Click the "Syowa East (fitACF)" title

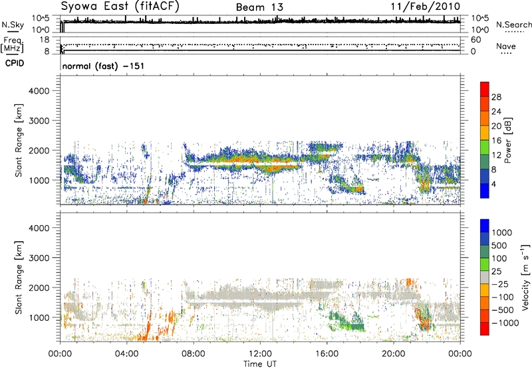(x=120, y=7)
